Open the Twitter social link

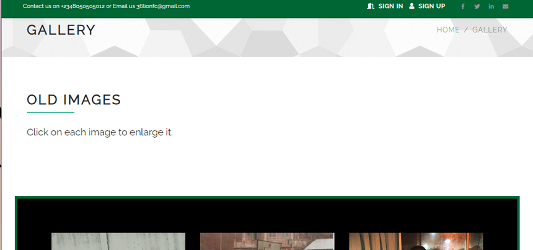click(477, 6)
